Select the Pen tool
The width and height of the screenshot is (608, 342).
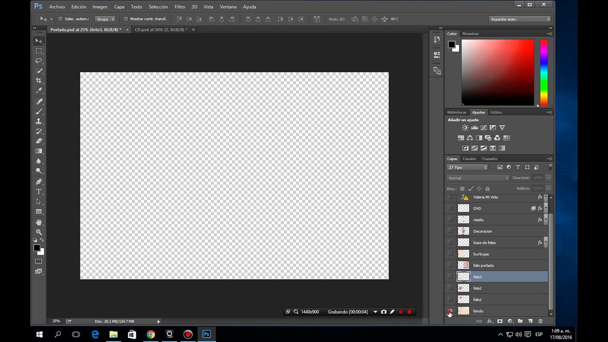[x=39, y=181]
